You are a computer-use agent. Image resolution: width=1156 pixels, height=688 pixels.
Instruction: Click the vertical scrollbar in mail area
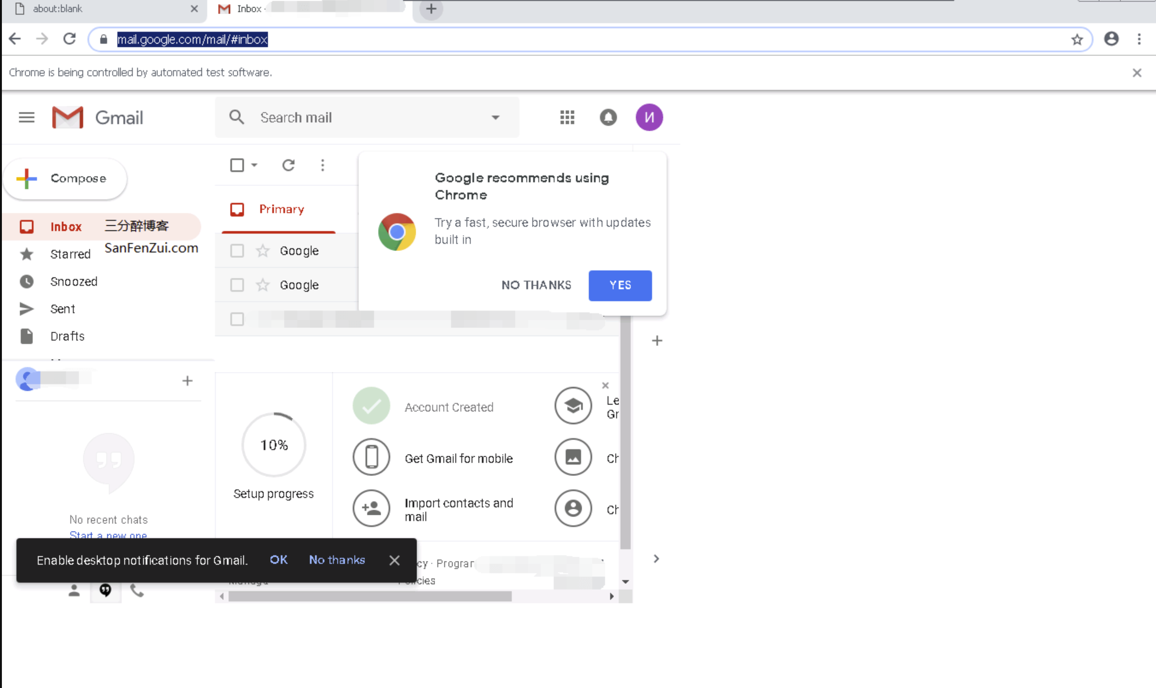pos(625,432)
